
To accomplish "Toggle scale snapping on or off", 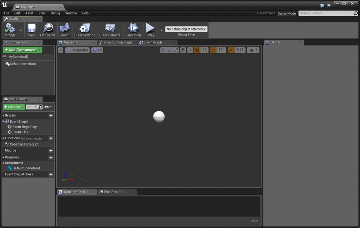I will pyautogui.click(x=231, y=50).
